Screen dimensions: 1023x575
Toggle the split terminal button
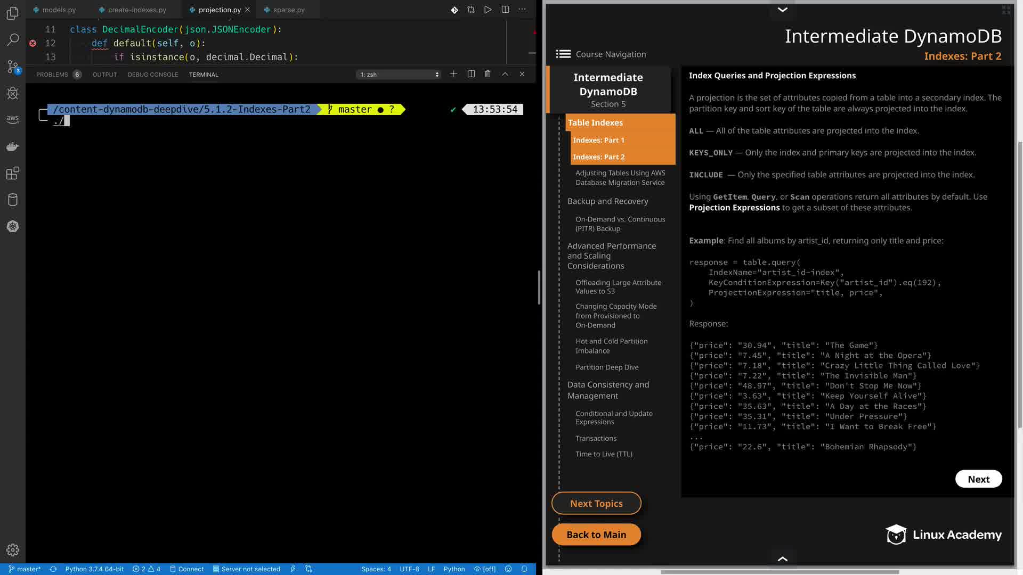pos(471,74)
